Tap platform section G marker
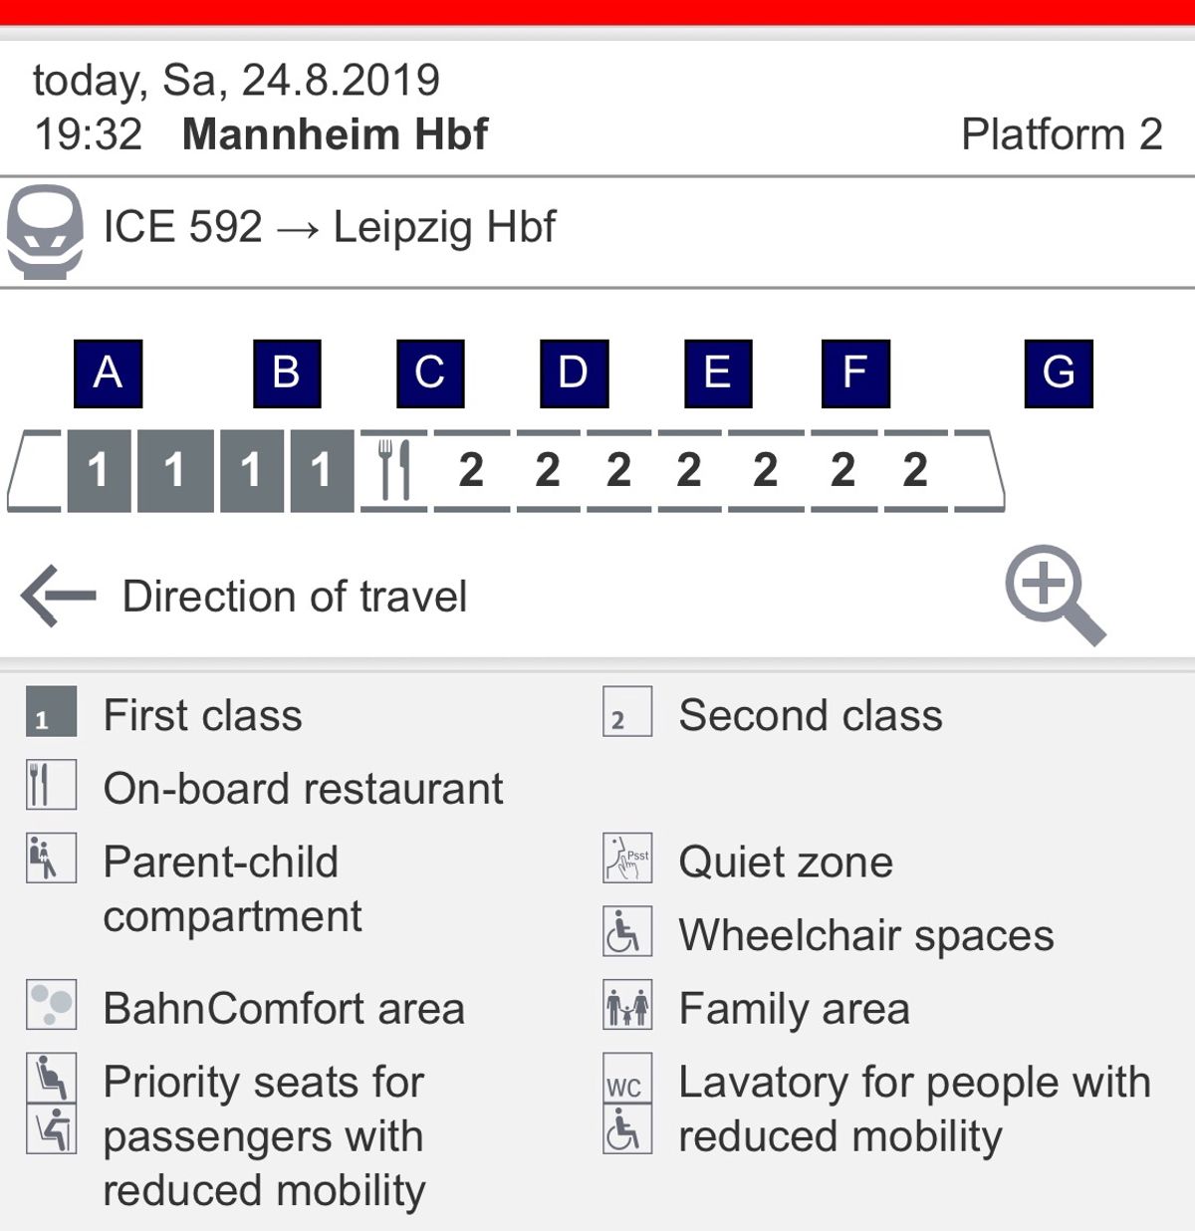The height and width of the screenshot is (1231, 1195). pos(1059,373)
